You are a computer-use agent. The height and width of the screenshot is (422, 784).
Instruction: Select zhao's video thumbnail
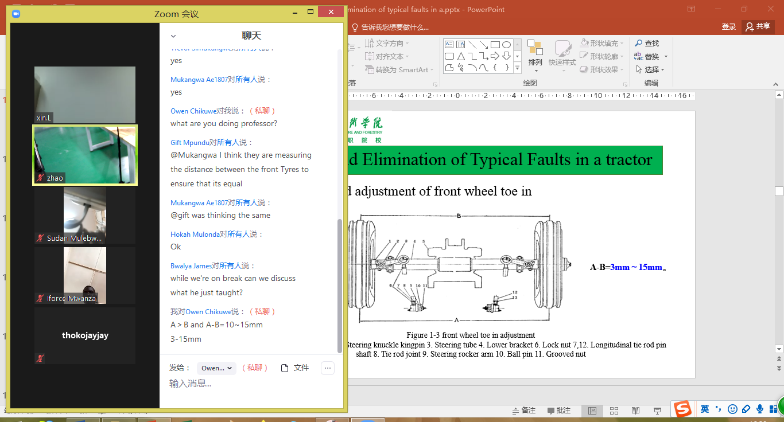tap(85, 155)
